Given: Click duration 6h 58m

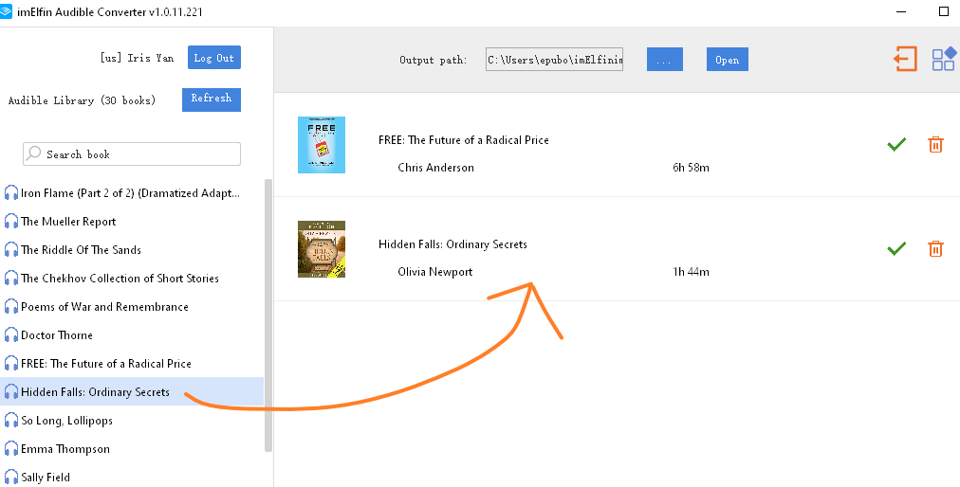Looking at the screenshot, I should tap(691, 168).
